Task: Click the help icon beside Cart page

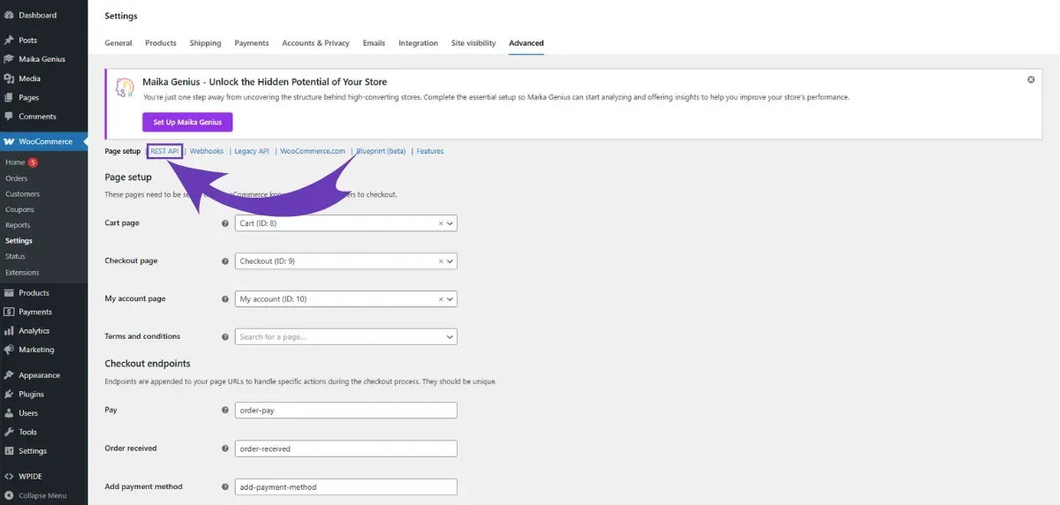Action: point(224,223)
